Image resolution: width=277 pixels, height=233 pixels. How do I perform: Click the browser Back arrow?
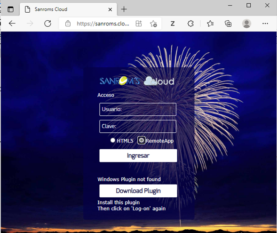click(x=12, y=24)
